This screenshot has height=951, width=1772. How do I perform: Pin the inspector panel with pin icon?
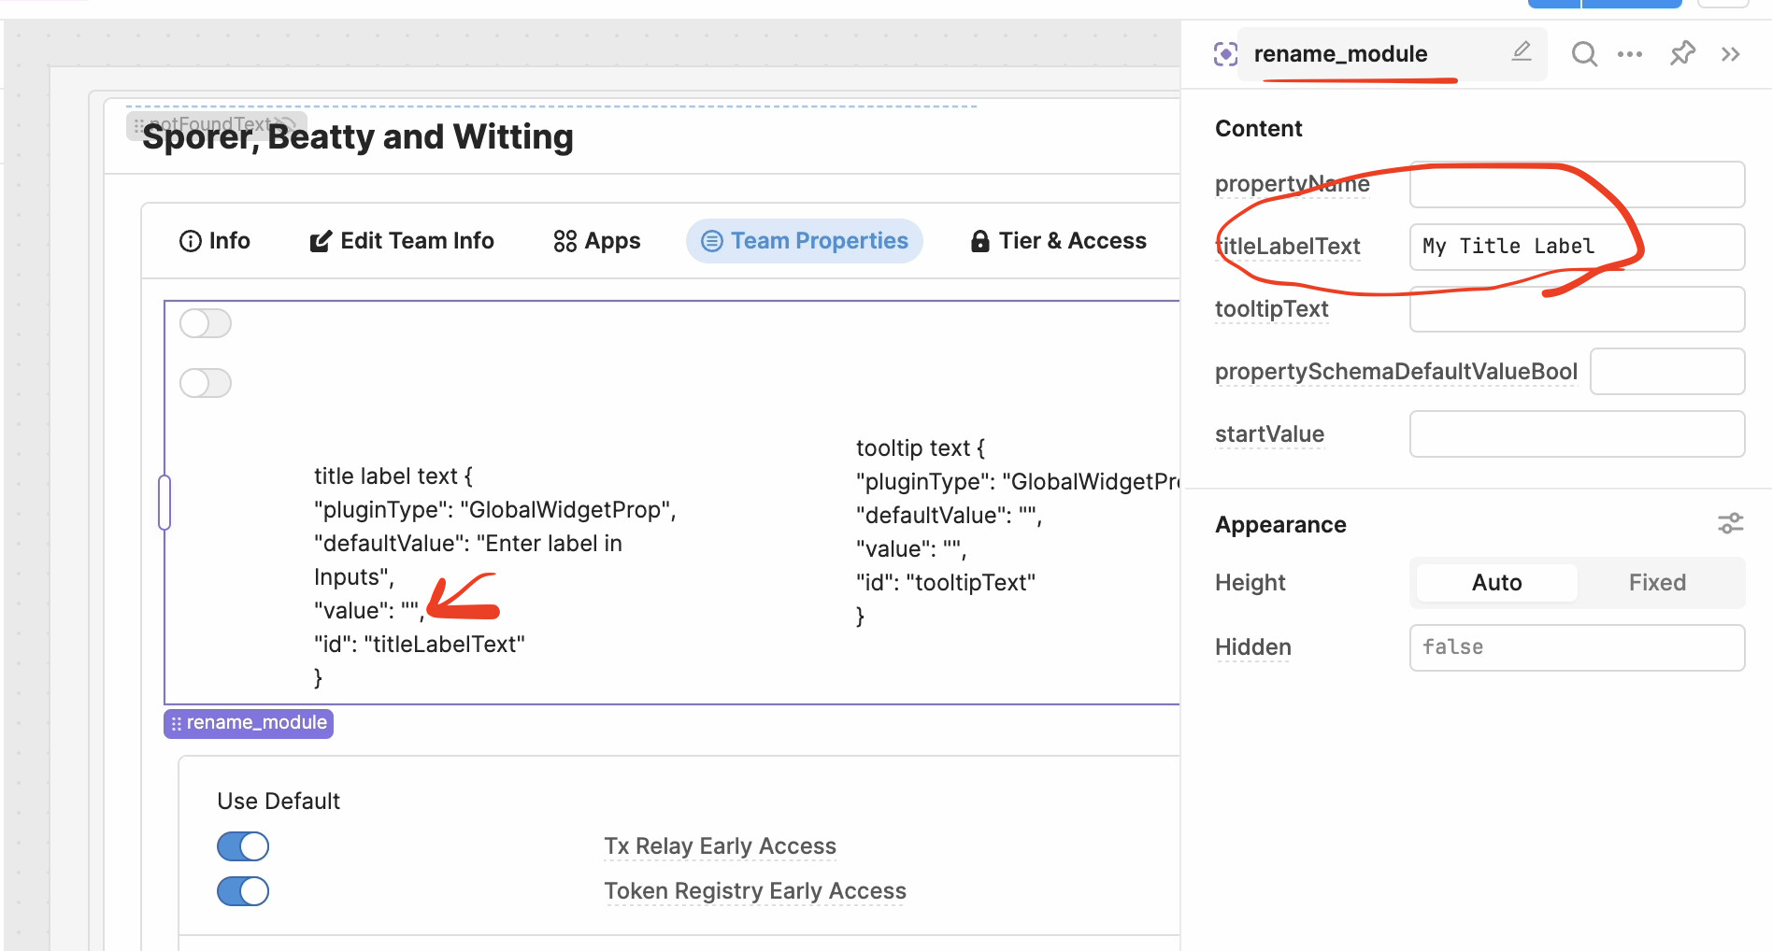pos(1682,53)
